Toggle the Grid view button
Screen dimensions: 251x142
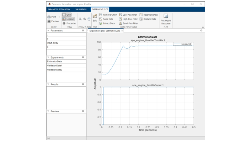(67, 15)
